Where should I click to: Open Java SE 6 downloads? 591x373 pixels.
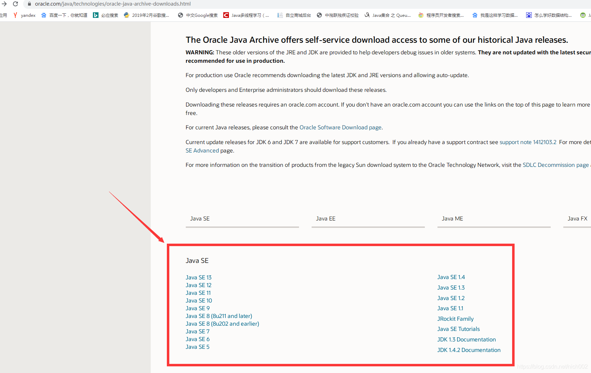[198, 339]
